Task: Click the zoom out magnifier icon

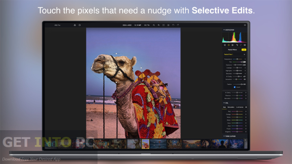Action: click(158, 25)
